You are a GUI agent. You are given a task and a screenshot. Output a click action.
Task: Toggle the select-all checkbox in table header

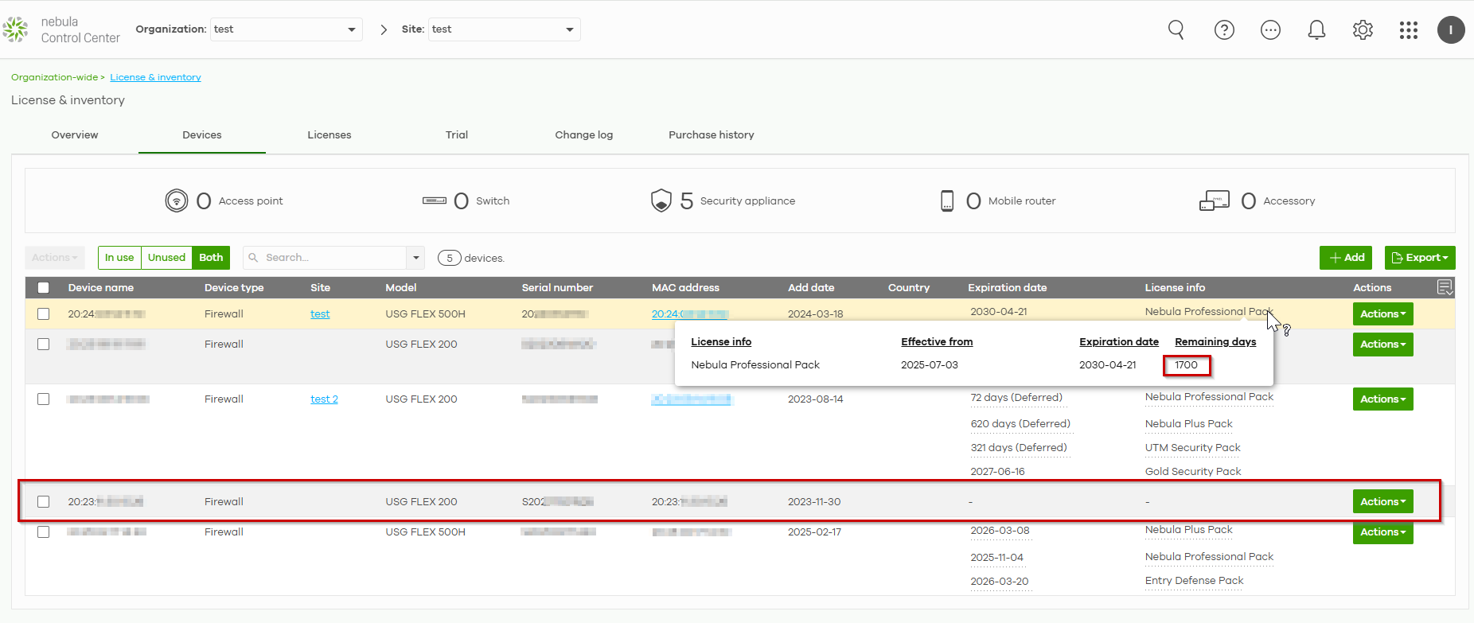point(44,288)
